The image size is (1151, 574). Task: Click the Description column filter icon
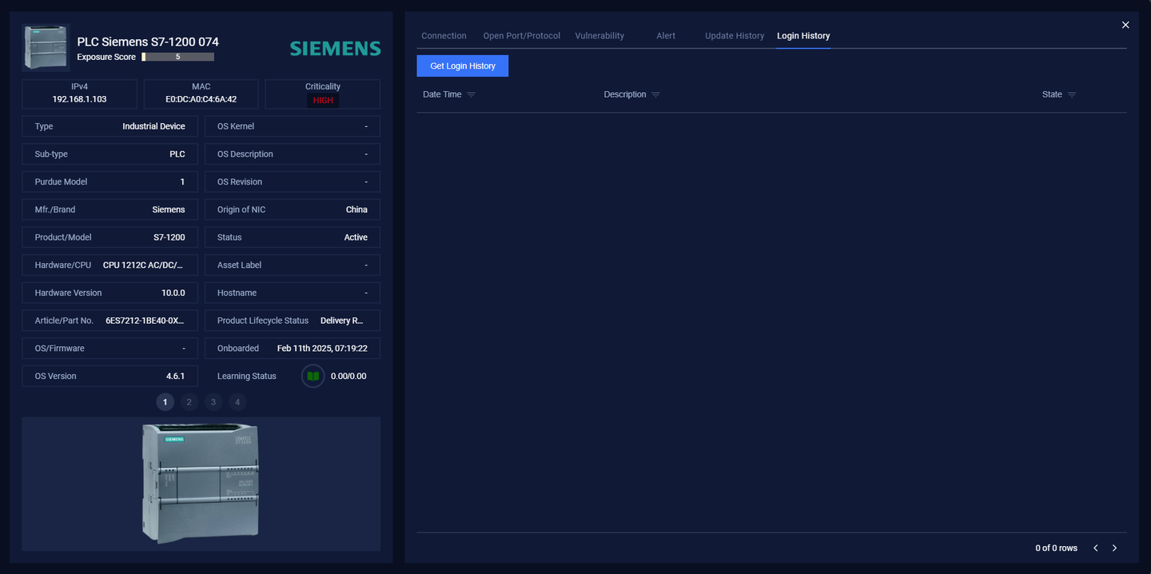[x=655, y=95]
